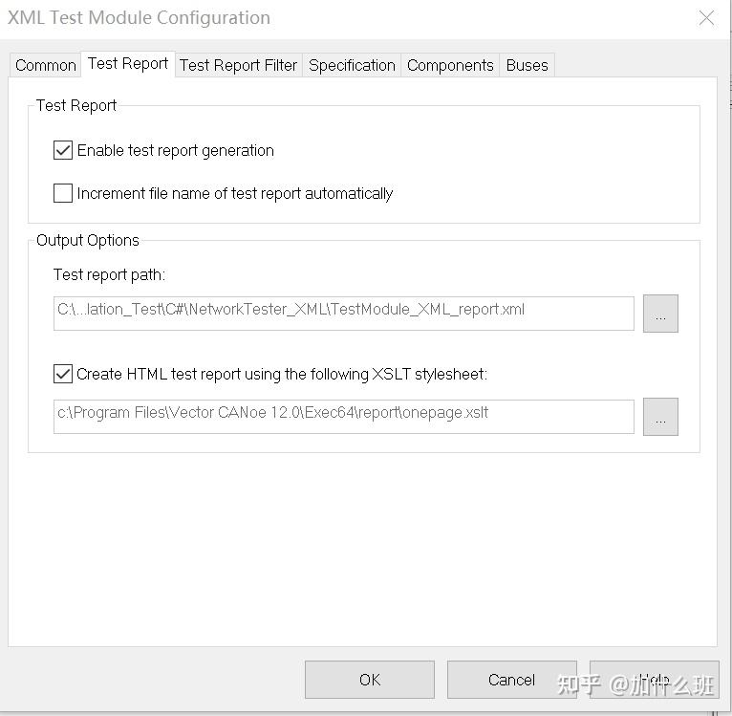Open the Components tab

450,65
